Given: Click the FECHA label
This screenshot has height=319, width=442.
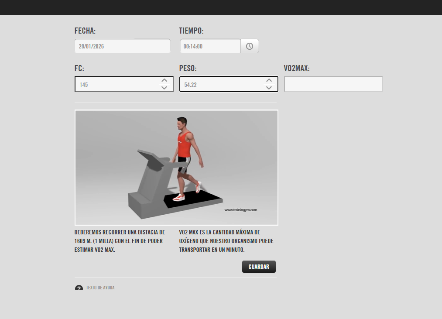Looking at the screenshot, I should (x=85, y=31).
